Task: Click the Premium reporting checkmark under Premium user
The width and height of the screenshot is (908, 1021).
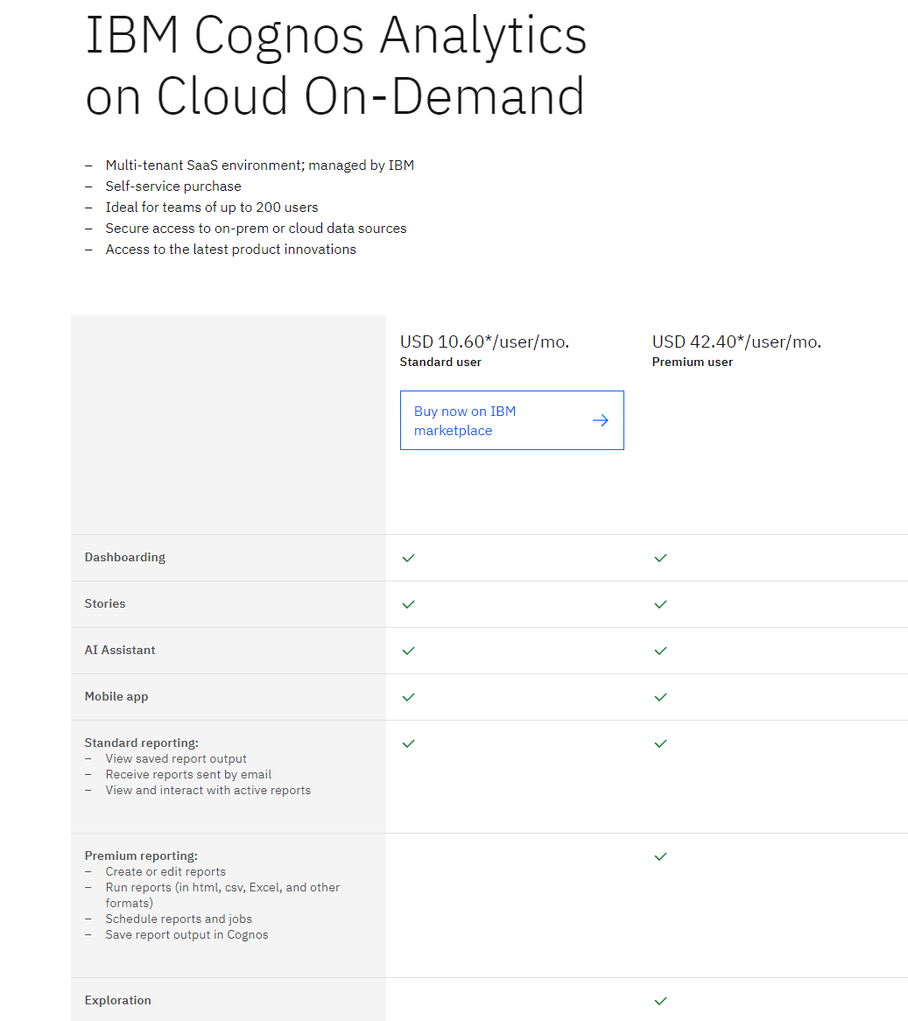Action: tap(660, 856)
